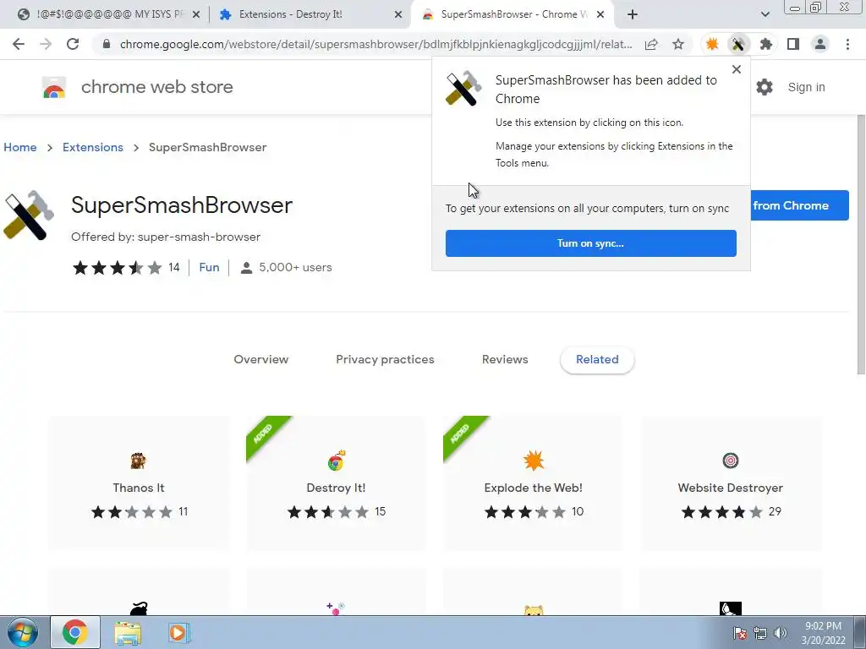Open the Thanos It extension card
Viewport: 866px width, 649px height.
point(139,483)
